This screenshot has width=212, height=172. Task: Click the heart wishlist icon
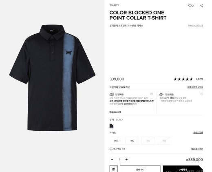click(190, 6)
